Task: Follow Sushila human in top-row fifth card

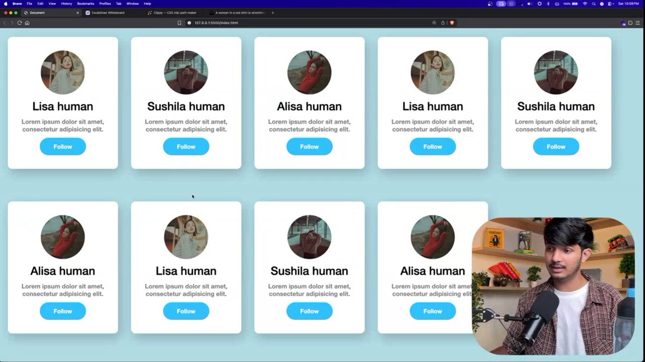Action: pos(556,147)
